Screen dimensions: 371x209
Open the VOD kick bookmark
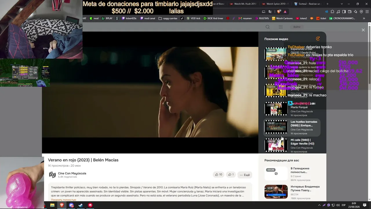click(x=193, y=18)
